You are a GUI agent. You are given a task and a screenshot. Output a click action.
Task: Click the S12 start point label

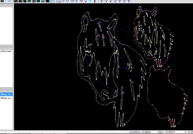pos(123,93)
